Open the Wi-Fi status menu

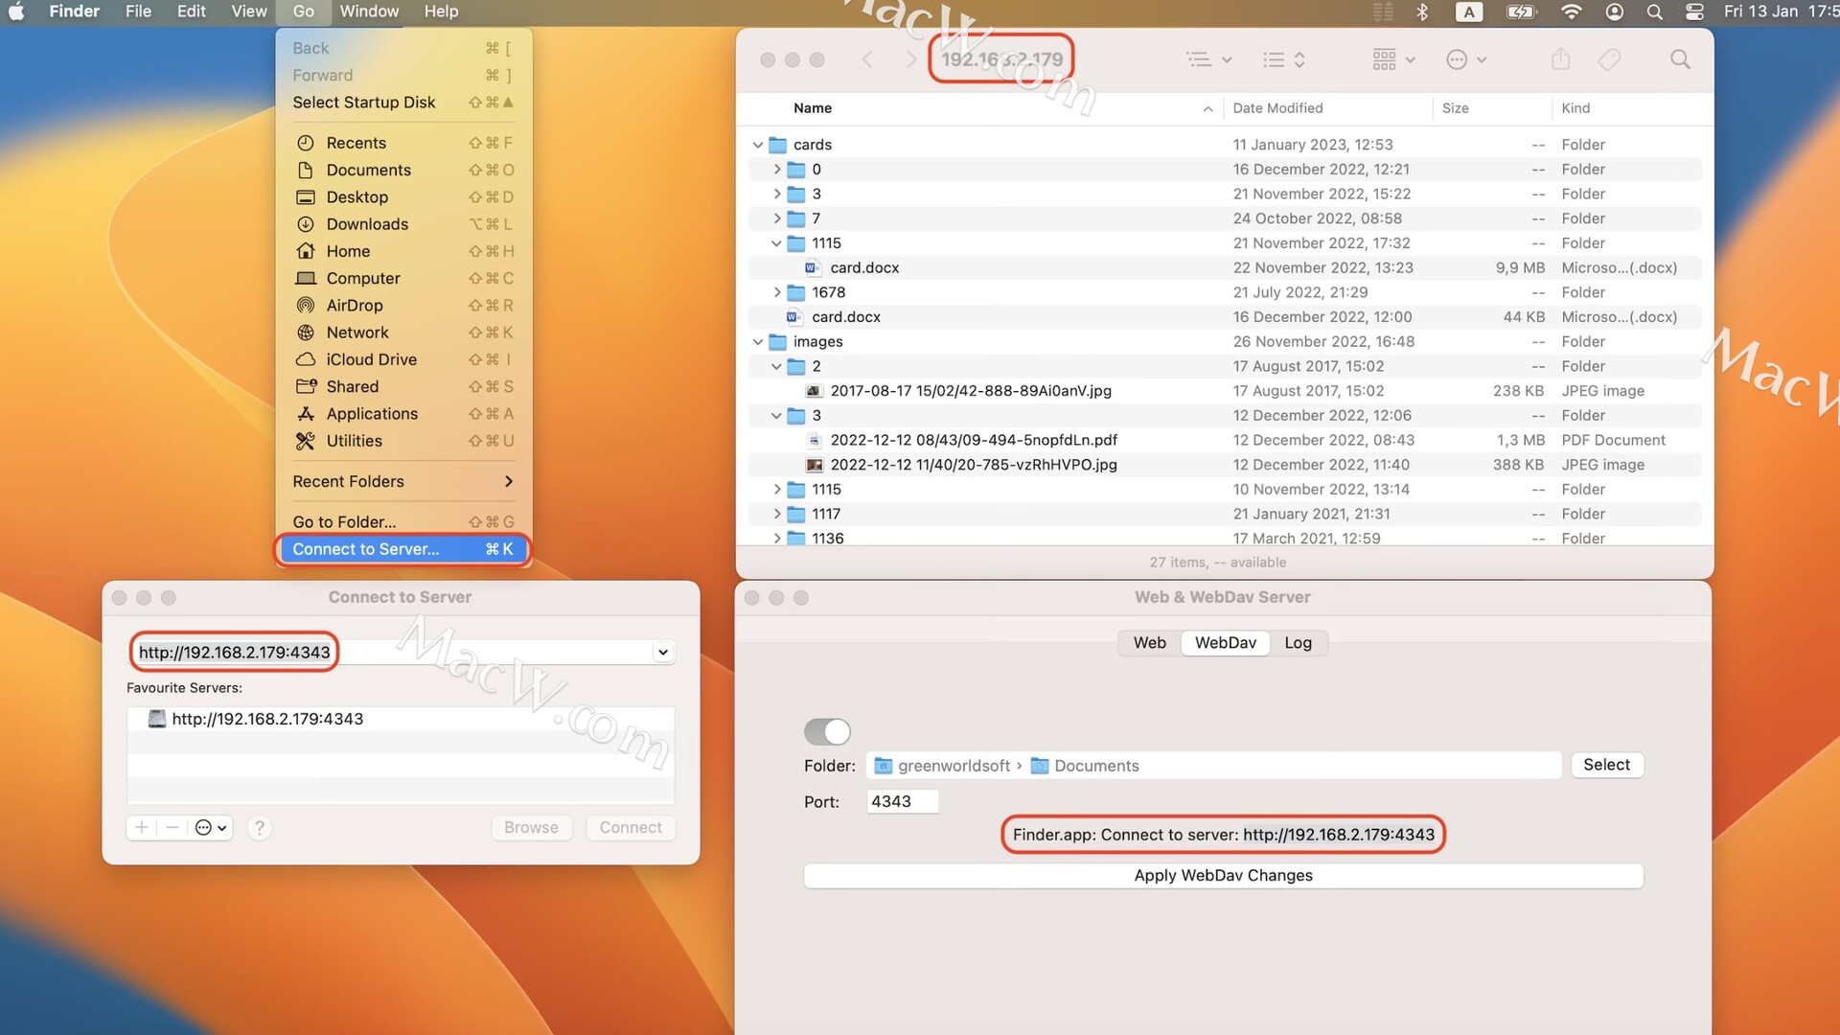tap(1571, 11)
